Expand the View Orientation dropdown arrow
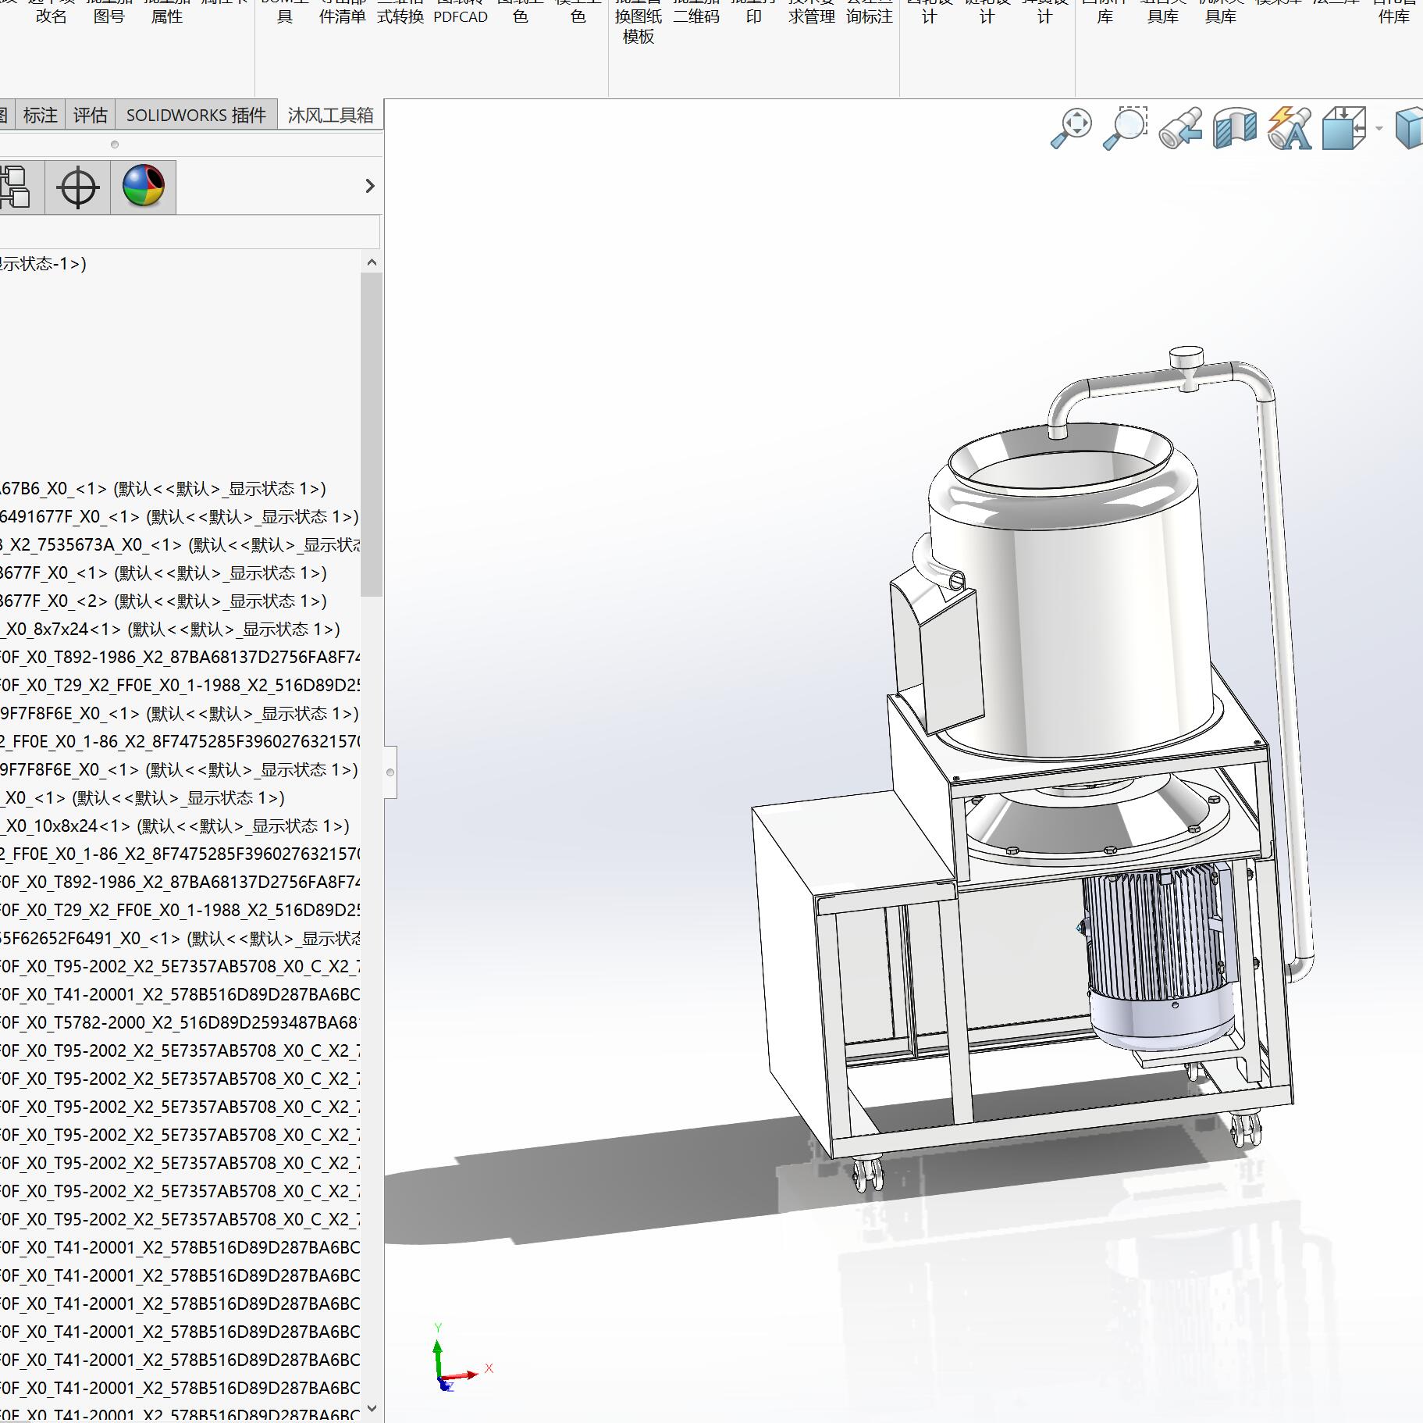The width and height of the screenshot is (1423, 1423). click(x=1379, y=128)
